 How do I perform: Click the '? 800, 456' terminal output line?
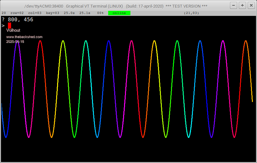click(17, 20)
